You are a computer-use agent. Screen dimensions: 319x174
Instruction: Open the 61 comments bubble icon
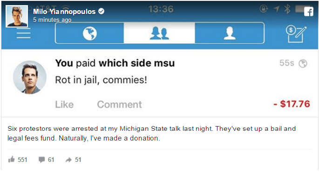(42, 160)
